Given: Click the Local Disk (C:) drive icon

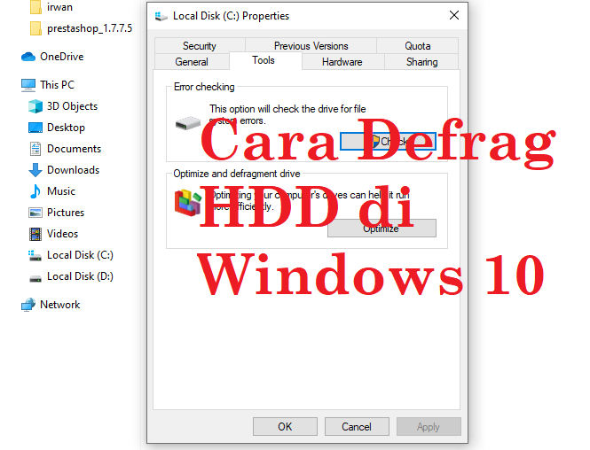Looking at the screenshot, I should [35, 255].
